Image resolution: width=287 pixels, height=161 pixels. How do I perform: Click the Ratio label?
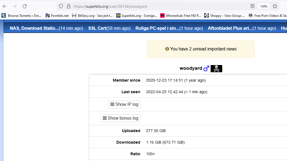pyautogui.click(x=135, y=154)
